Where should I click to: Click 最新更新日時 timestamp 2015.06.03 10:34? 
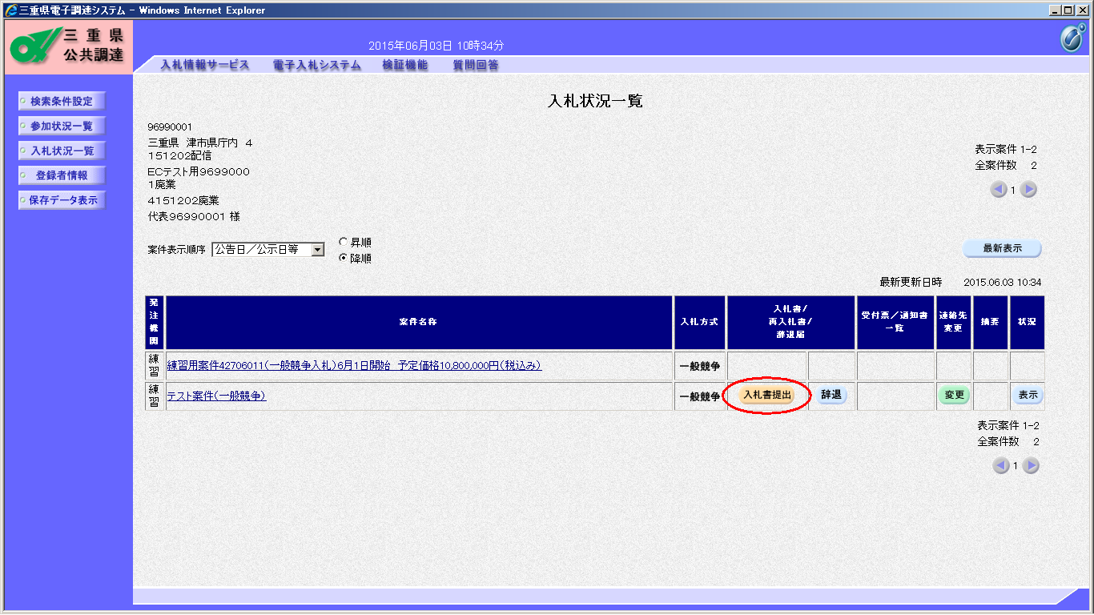click(x=1003, y=283)
